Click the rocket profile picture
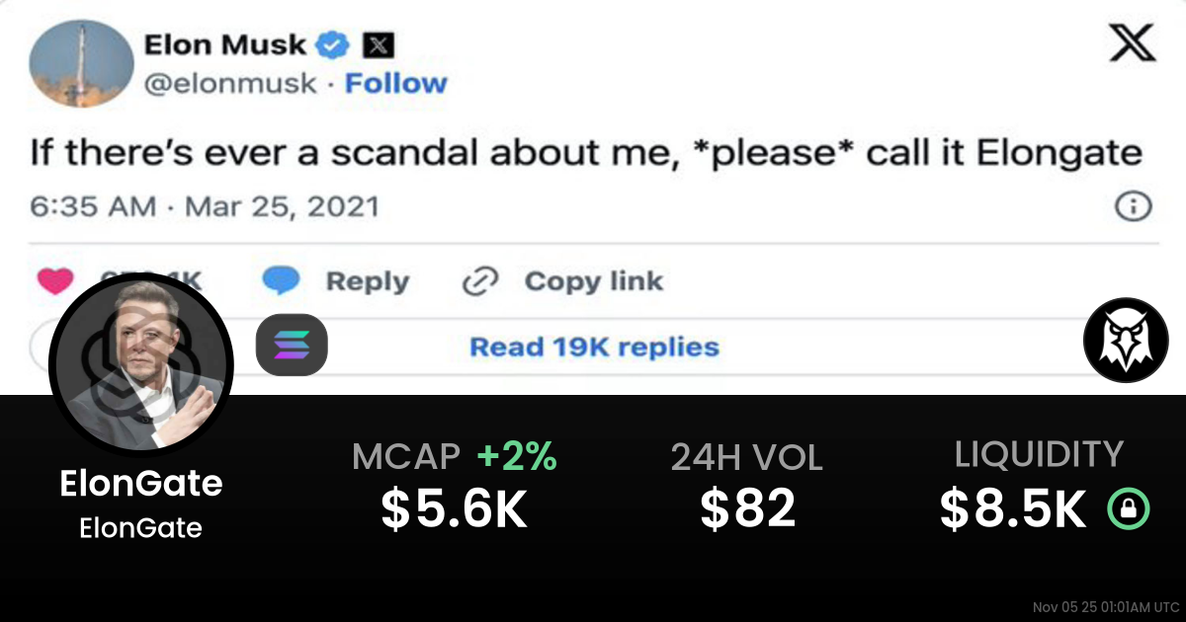This screenshot has width=1186, height=622. 81,64
